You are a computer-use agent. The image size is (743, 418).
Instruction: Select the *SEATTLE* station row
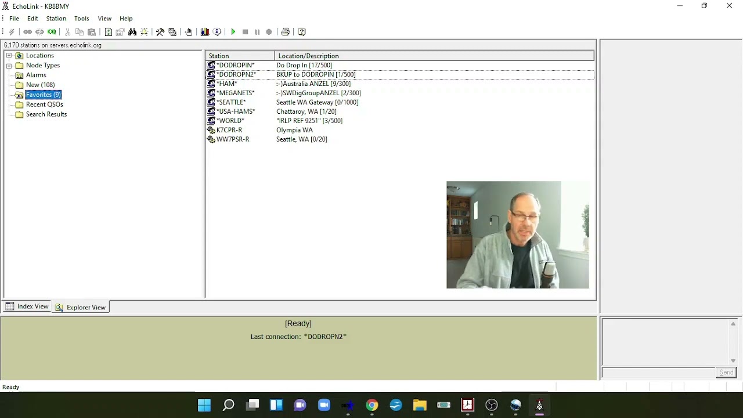[400, 102]
